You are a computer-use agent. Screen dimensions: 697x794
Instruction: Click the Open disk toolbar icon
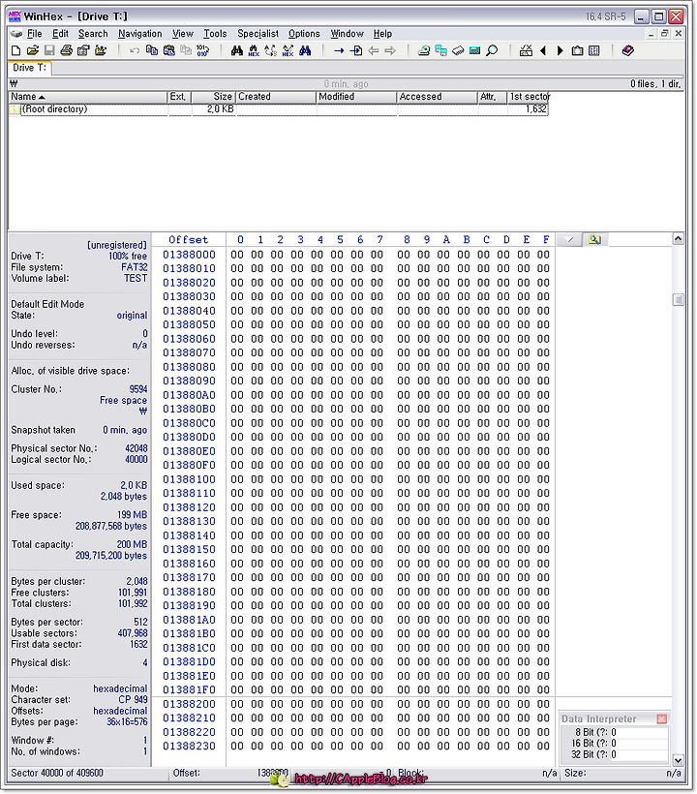424,50
